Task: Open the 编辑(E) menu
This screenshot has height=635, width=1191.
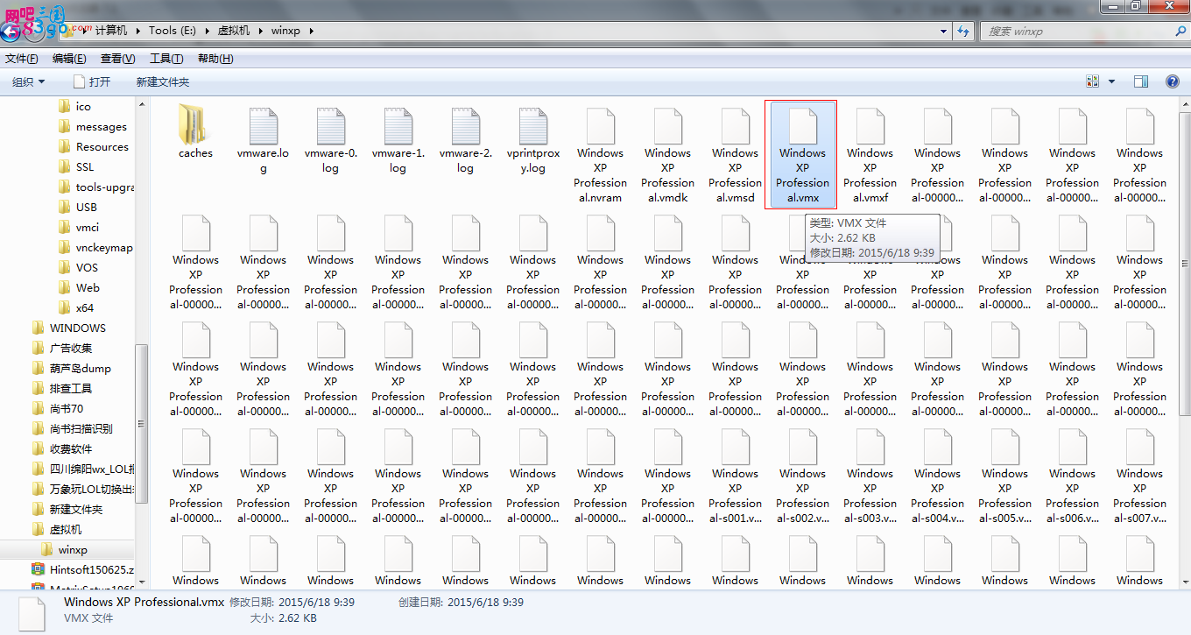Action: [69, 59]
